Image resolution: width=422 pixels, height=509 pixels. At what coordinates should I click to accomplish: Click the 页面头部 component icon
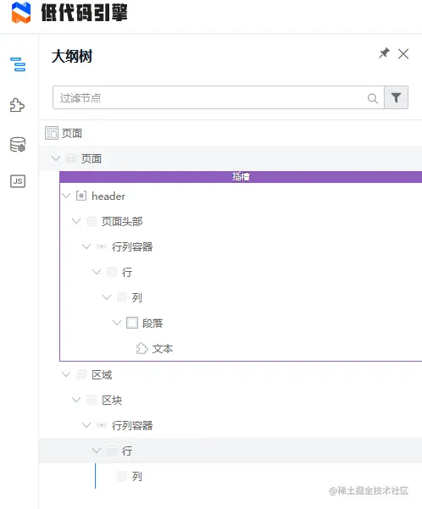92,221
